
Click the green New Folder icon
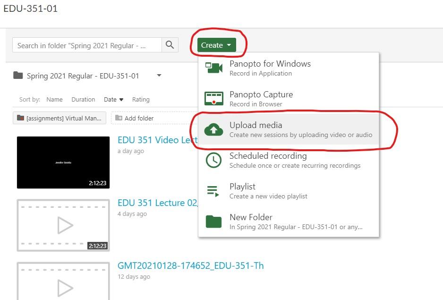[x=213, y=222]
